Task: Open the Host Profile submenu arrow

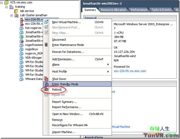Action: 108,72
